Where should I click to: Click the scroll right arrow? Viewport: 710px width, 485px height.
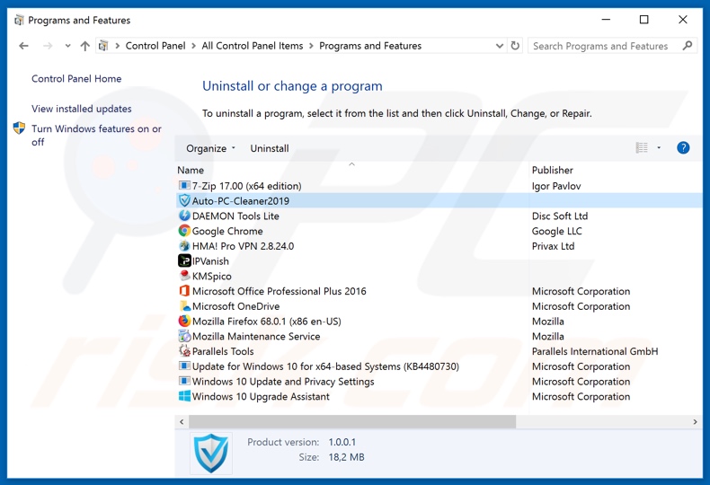pyautogui.click(x=695, y=421)
